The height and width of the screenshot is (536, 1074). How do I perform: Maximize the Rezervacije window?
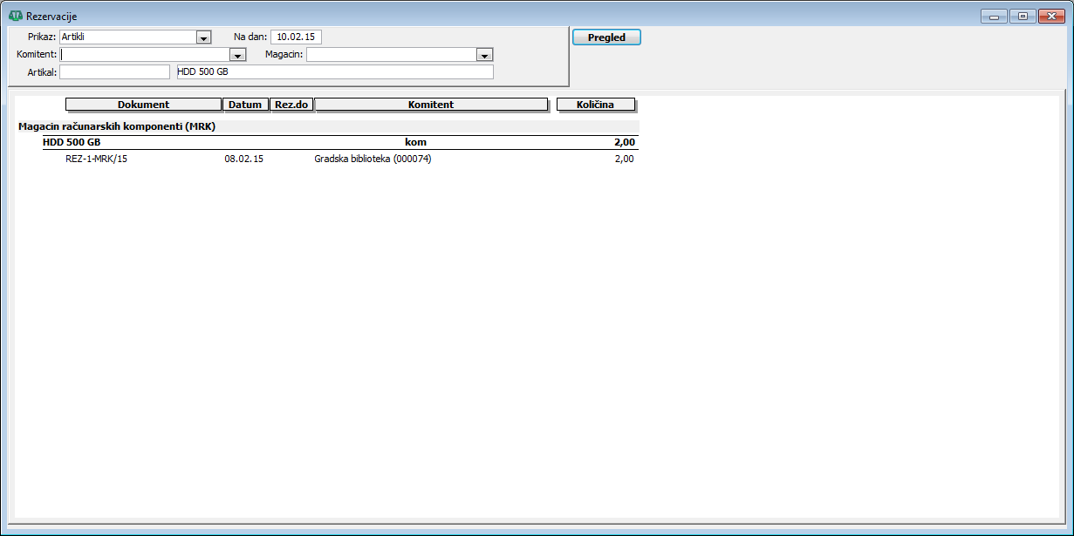point(1023,16)
